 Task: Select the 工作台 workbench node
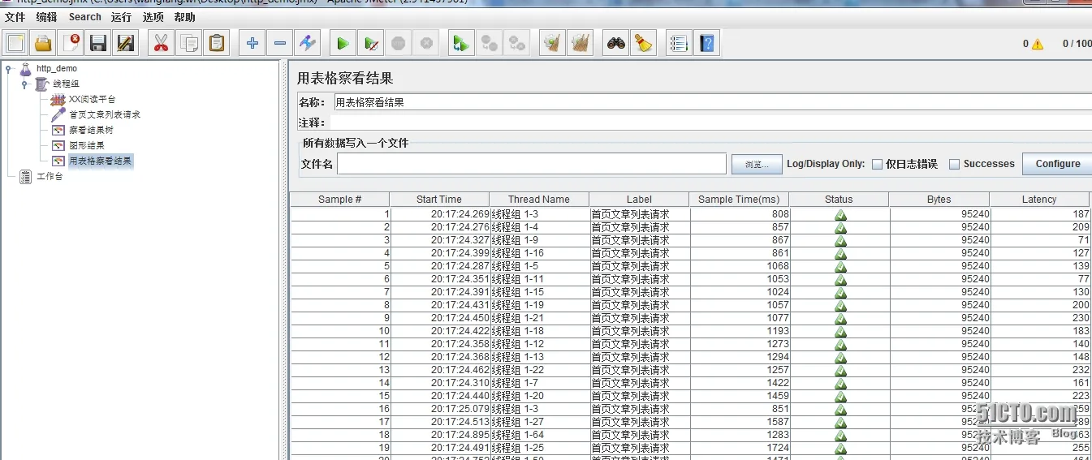[50, 176]
